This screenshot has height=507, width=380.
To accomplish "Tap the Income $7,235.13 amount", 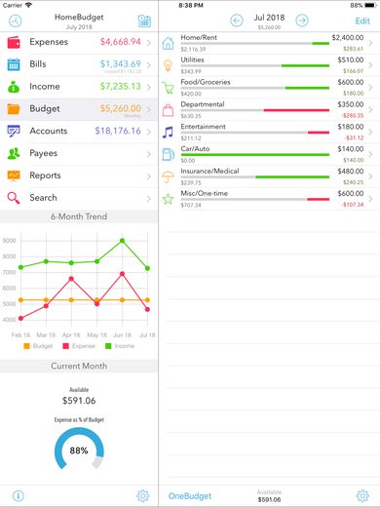I will click(x=120, y=86).
